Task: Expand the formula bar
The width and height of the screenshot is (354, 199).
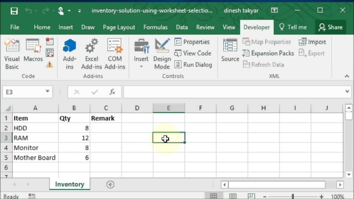Action: [347, 92]
